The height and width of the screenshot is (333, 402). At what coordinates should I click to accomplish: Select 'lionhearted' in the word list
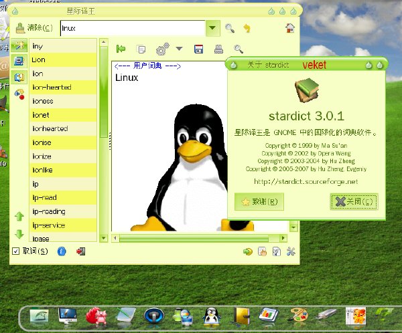(63, 128)
